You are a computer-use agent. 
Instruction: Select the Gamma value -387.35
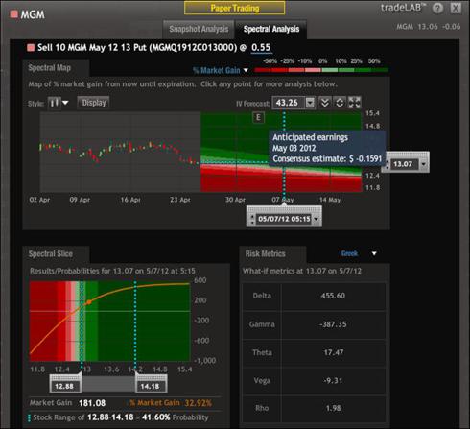tap(333, 324)
